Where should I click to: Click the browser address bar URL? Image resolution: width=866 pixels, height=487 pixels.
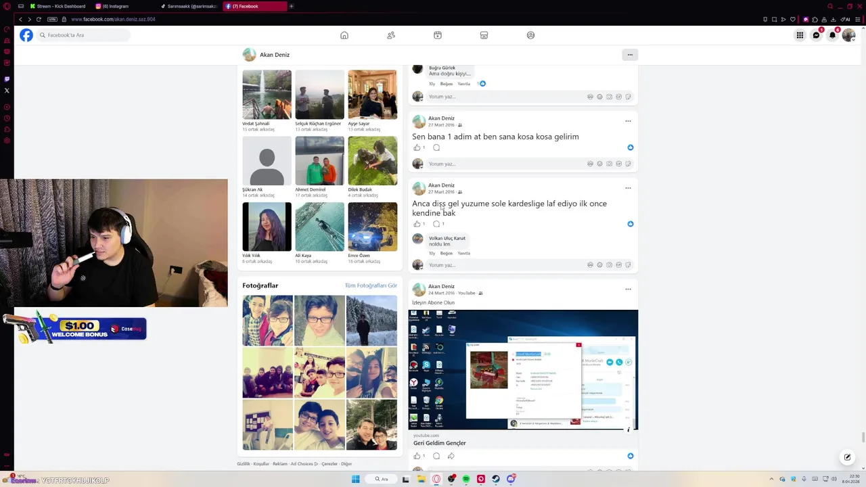(x=113, y=19)
